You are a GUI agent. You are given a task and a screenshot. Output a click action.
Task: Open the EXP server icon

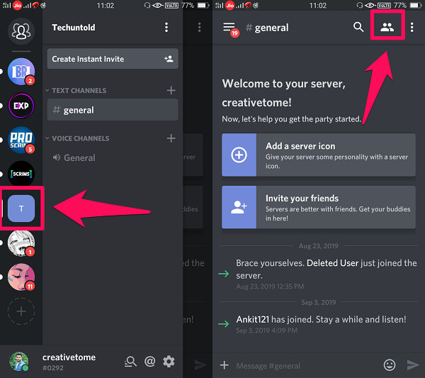(21, 106)
